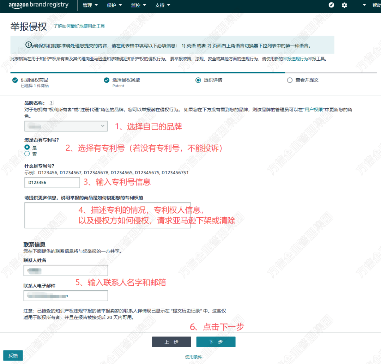
Task: Click the Patent subtitle under 选择侵权类型
Action: tap(118, 86)
